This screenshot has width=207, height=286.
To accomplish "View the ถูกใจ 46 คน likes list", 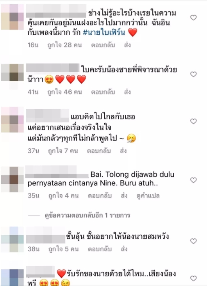I will click(x=64, y=92).
